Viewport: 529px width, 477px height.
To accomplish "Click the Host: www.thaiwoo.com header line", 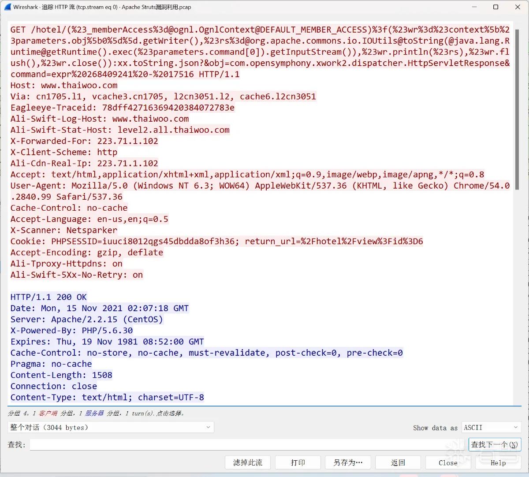I will tap(64, 85).
